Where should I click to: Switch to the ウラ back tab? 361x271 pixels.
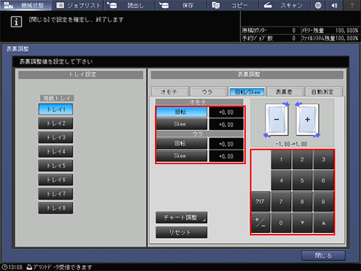(208, 91)
